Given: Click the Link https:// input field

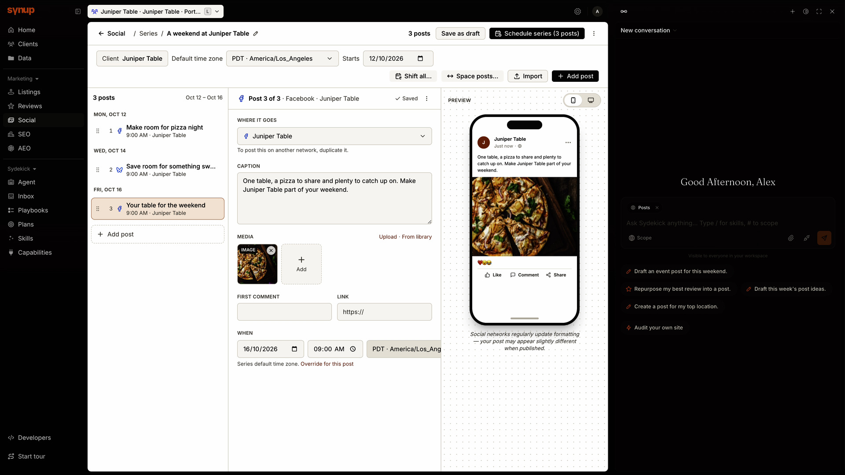Looking at the screenshot, I should point(384,312).
